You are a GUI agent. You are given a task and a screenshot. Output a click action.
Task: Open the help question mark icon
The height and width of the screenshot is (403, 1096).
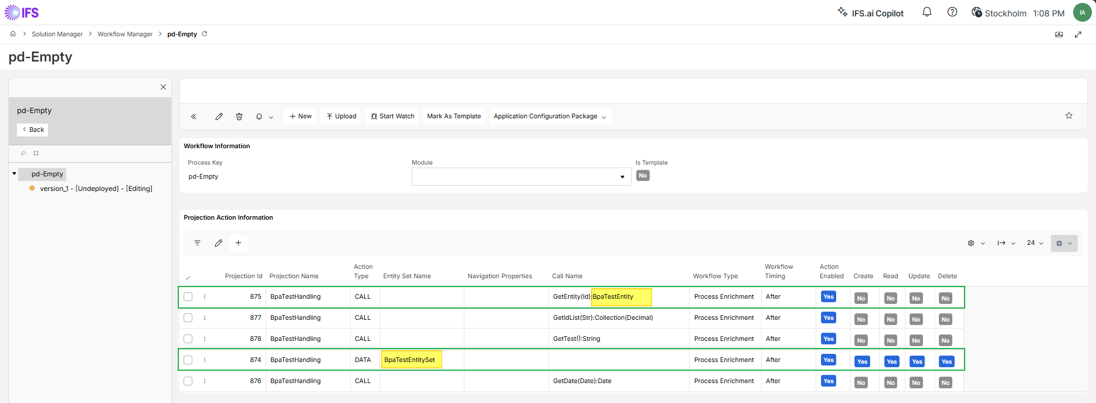tap(952, 12)
